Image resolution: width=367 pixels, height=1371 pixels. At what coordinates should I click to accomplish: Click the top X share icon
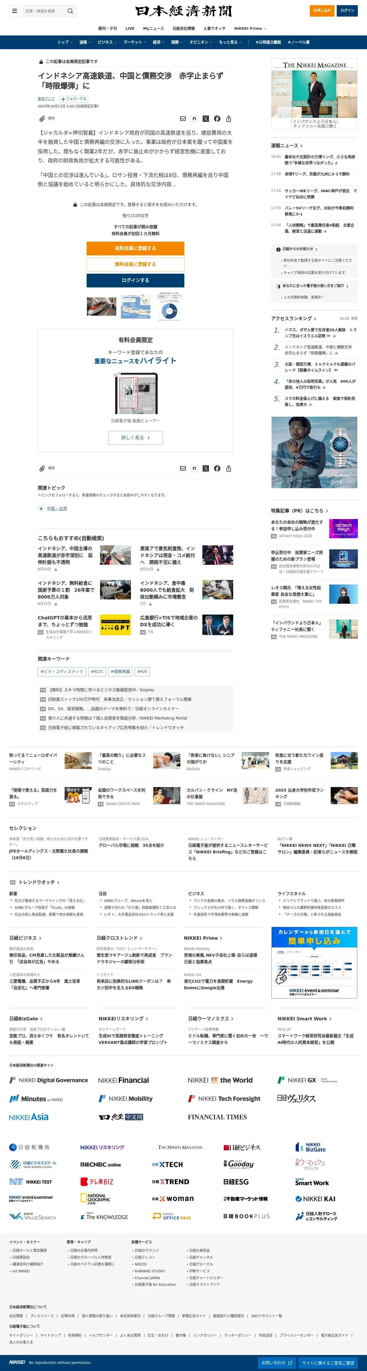tap(206, 119)
